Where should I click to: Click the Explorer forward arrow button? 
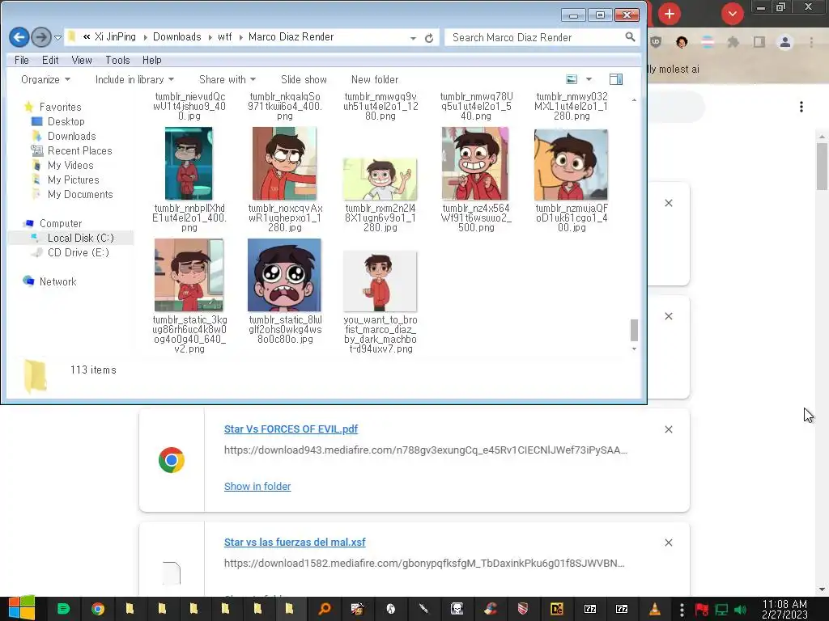pyautogui.click(x=40, y=37)
